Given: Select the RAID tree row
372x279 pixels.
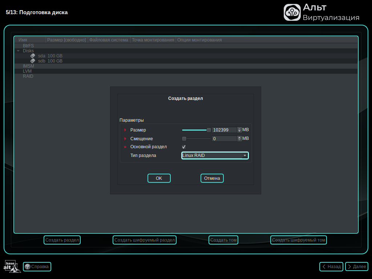Looking at the screenshot, I should 186,76.
